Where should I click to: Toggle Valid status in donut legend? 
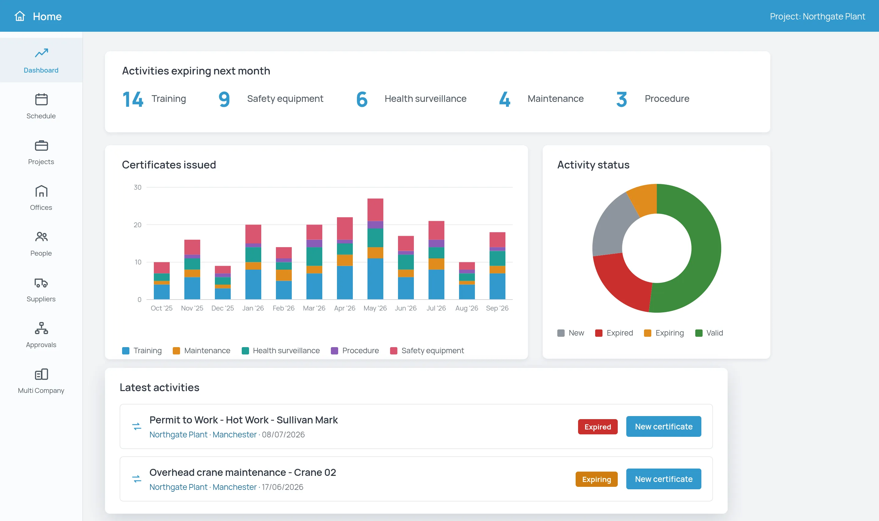(709, 333)
